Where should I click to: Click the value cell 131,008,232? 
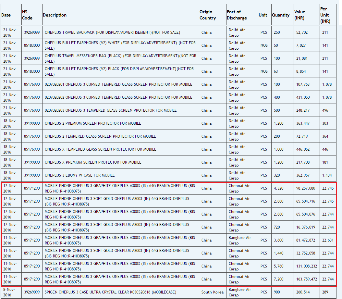pos(306,266)
